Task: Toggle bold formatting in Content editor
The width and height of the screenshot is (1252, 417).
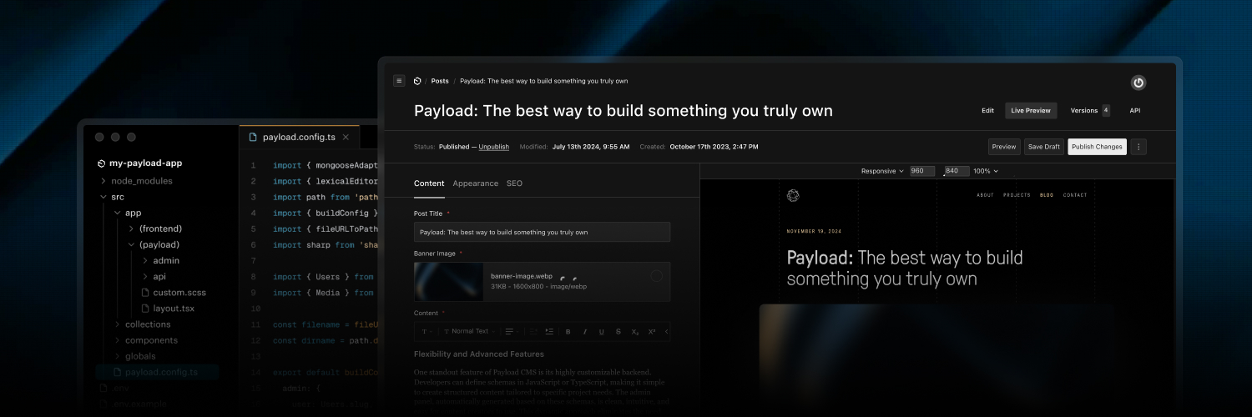Action: (568, 331)
